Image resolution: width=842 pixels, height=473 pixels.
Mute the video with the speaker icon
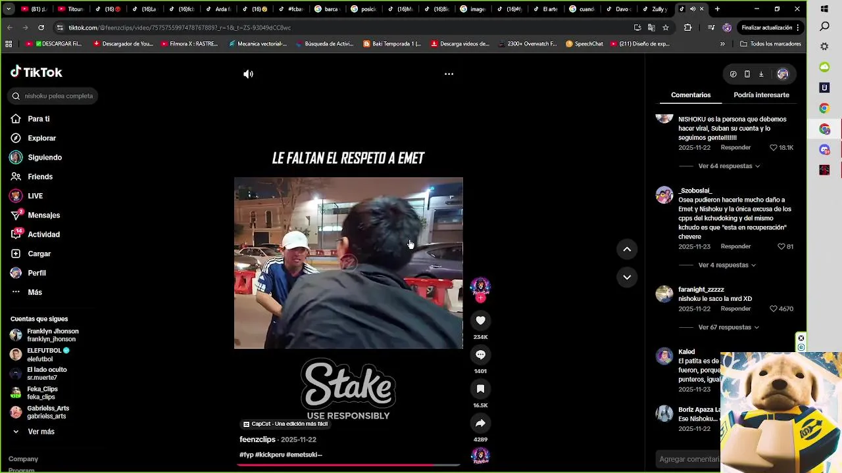click(x=248, y=74)
